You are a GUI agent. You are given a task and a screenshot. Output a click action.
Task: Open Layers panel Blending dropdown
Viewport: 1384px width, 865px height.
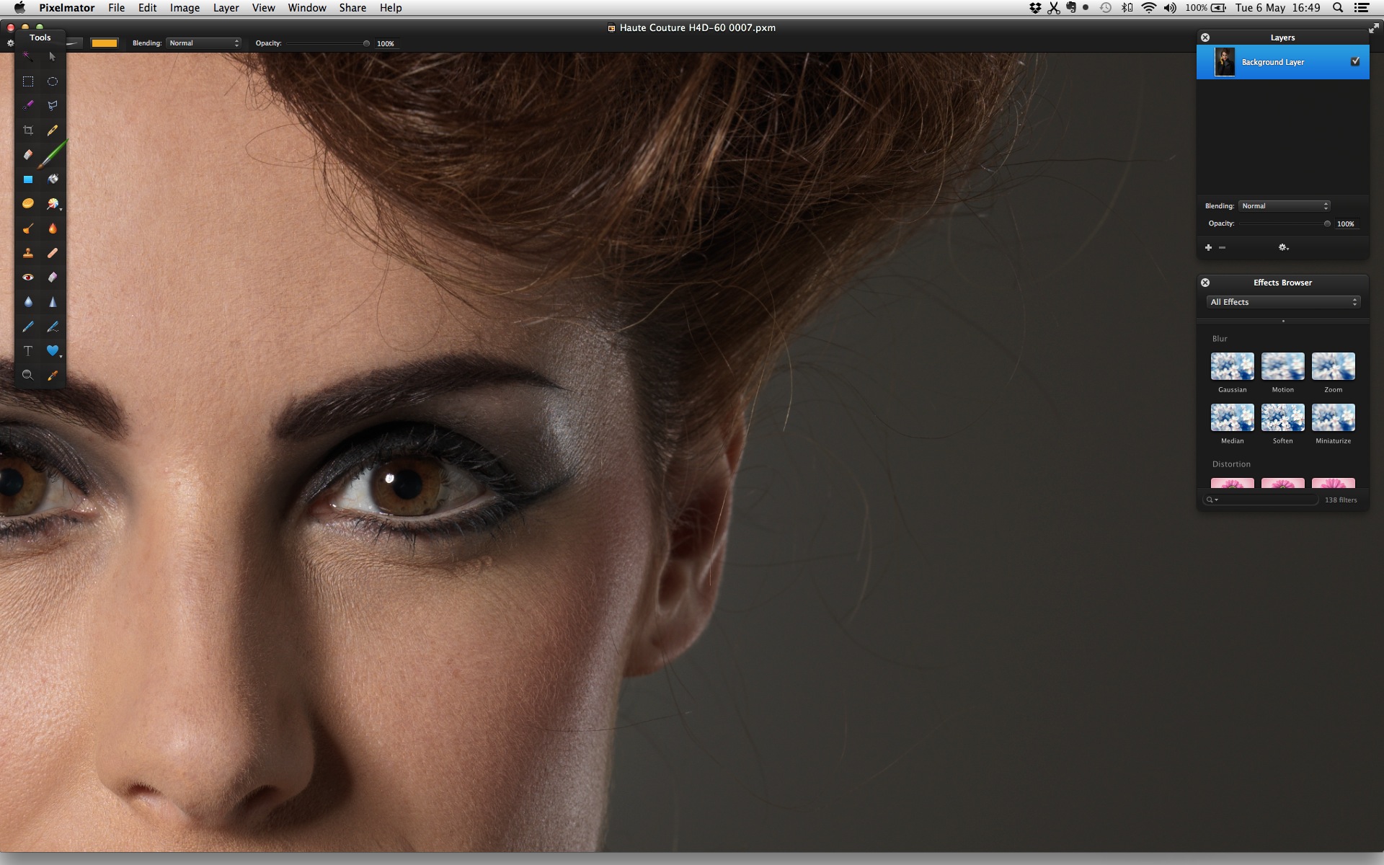(x=1284, y=206)
